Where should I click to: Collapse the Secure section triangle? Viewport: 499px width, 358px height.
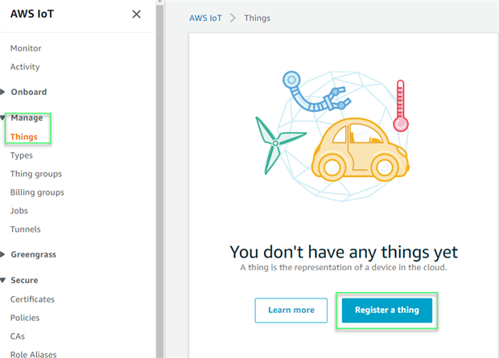(3, 280)
